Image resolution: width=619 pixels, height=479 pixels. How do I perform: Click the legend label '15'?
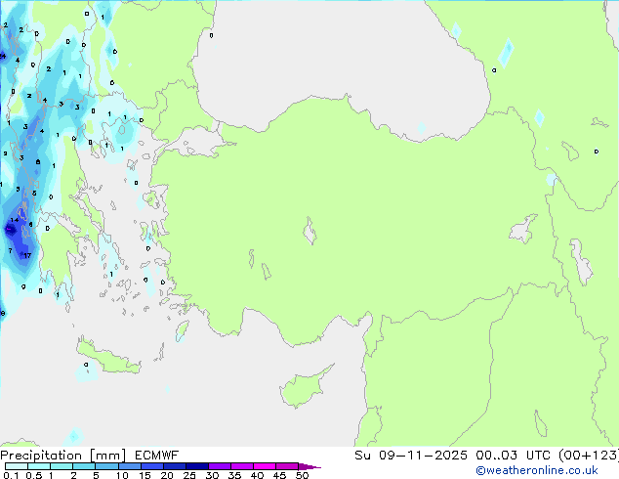click(x=144, y=475)
